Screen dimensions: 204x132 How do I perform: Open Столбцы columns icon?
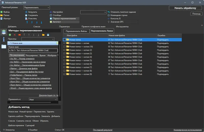click(51, 15)
